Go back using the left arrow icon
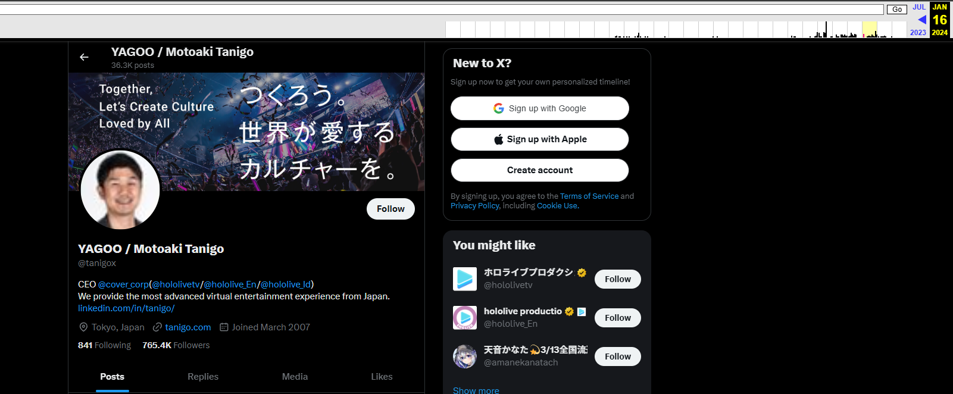Screen dimensions: 953x394 coord(84,57)
